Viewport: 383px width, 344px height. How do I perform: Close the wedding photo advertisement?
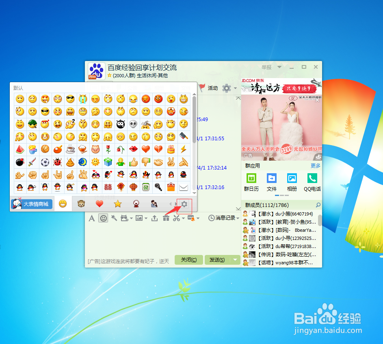point(317,100)
